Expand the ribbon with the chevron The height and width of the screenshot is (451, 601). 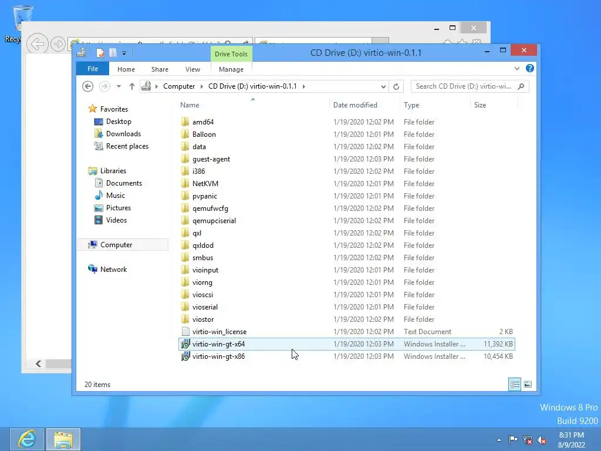[516, 68]
